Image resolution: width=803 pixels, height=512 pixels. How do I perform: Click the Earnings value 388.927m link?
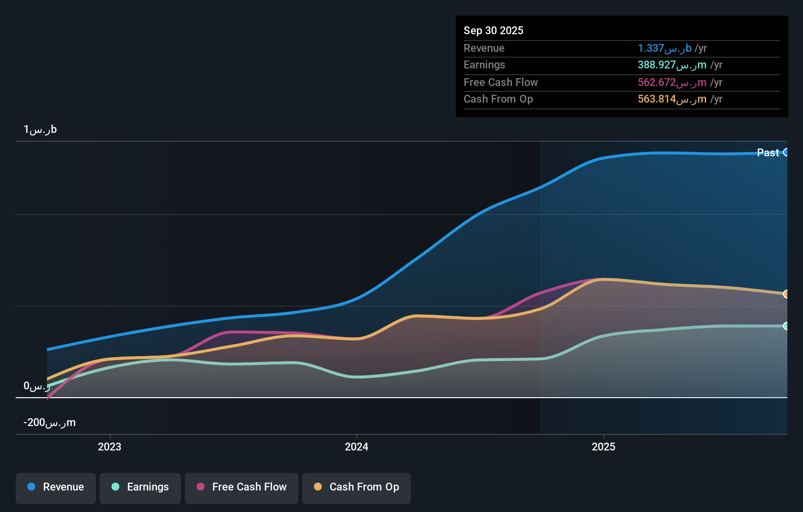673,65
